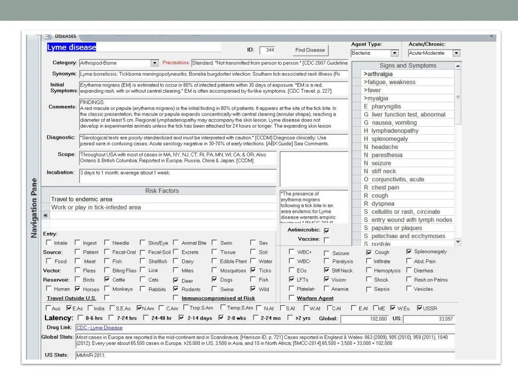Uncheck the Cattle checkbox
Screen dimensions: 518x389
click(x=107, y=279)
